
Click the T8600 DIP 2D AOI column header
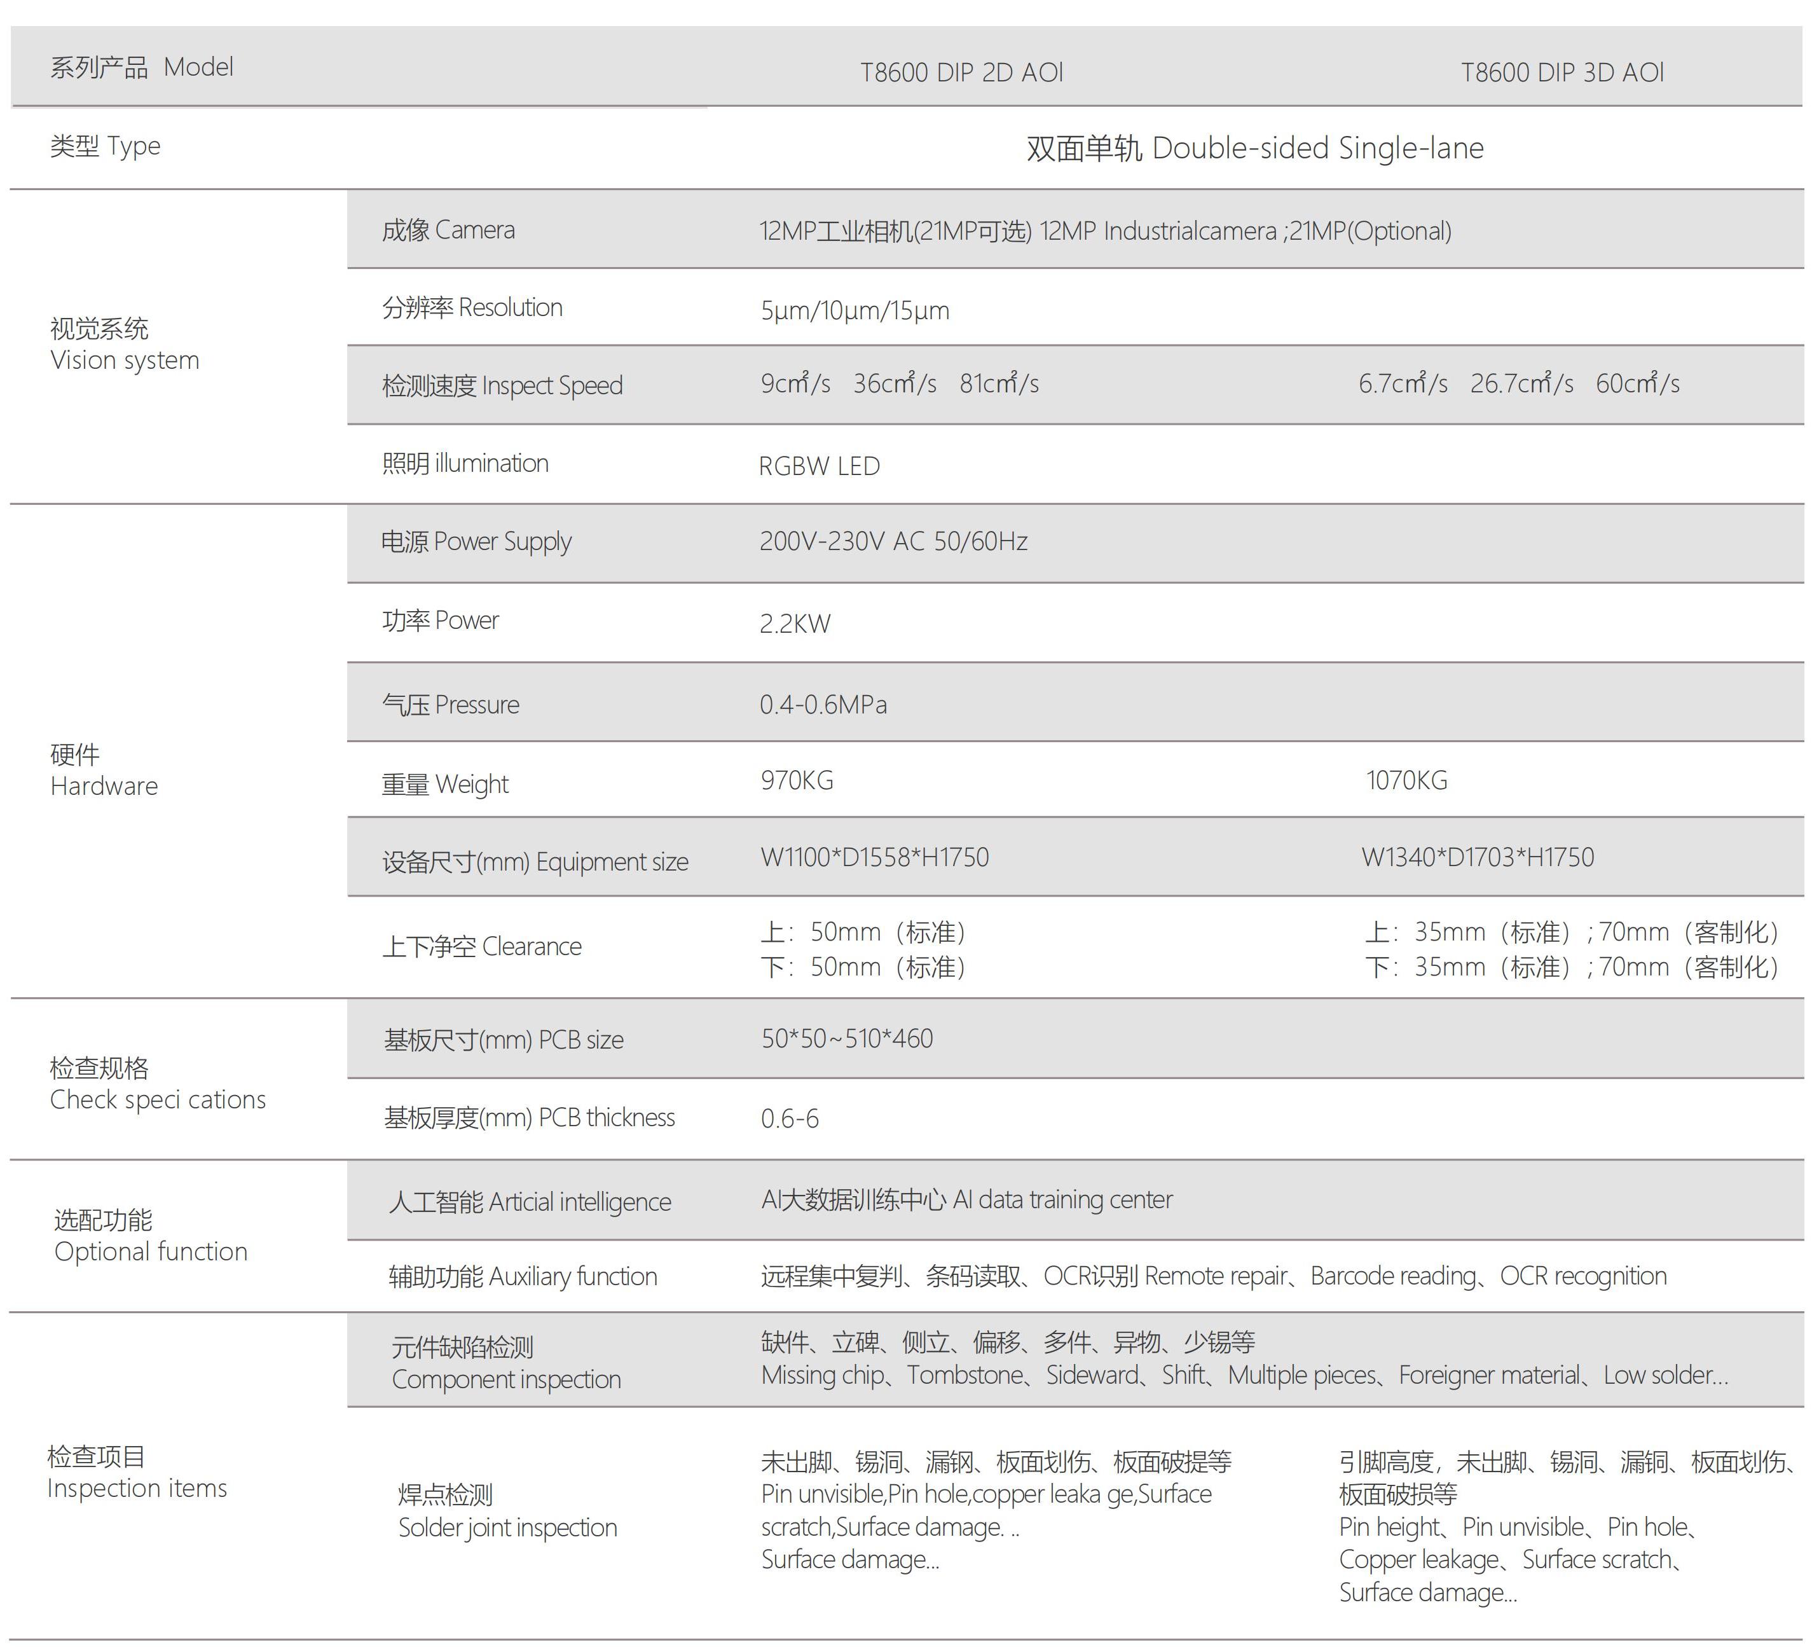[x=961, y=73]
